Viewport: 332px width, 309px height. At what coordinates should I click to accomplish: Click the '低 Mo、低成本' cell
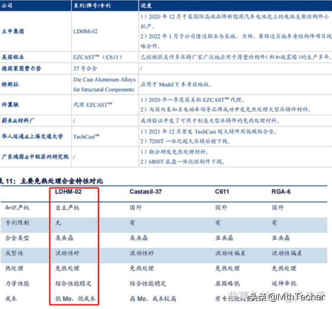[x=75, y=298]
